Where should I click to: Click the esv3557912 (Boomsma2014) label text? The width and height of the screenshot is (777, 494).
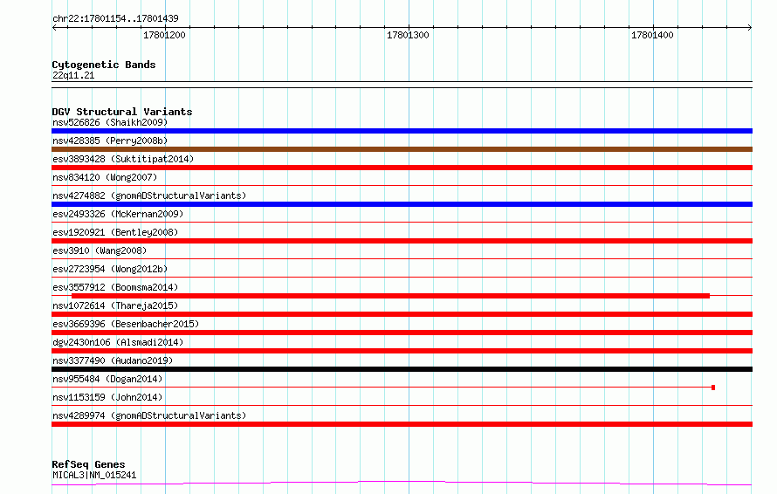[115, 287]
